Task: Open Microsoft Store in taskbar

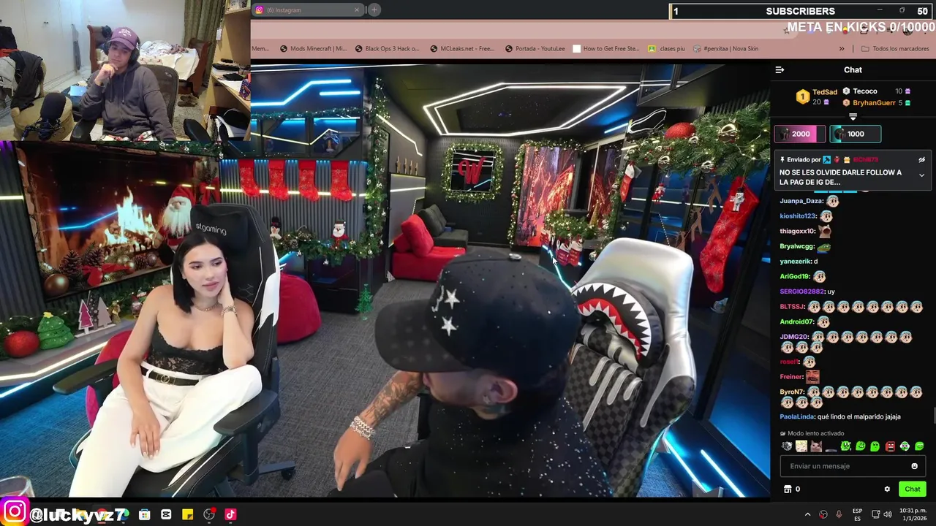Action: coord(145,514)
